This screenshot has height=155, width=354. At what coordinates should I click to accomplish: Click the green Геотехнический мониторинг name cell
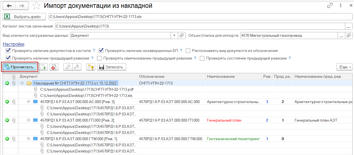tap(233, 139)
